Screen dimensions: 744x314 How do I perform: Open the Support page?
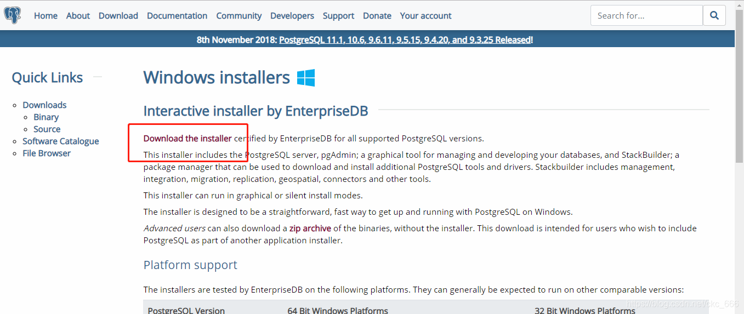point(338,16)
